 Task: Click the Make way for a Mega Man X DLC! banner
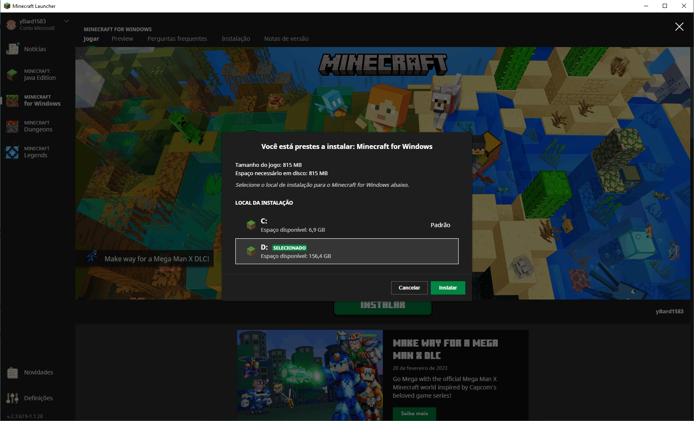(x=145, y=258)
